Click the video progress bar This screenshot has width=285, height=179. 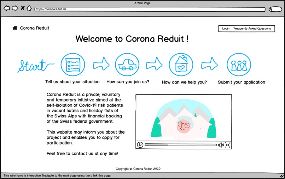point(181,145)
